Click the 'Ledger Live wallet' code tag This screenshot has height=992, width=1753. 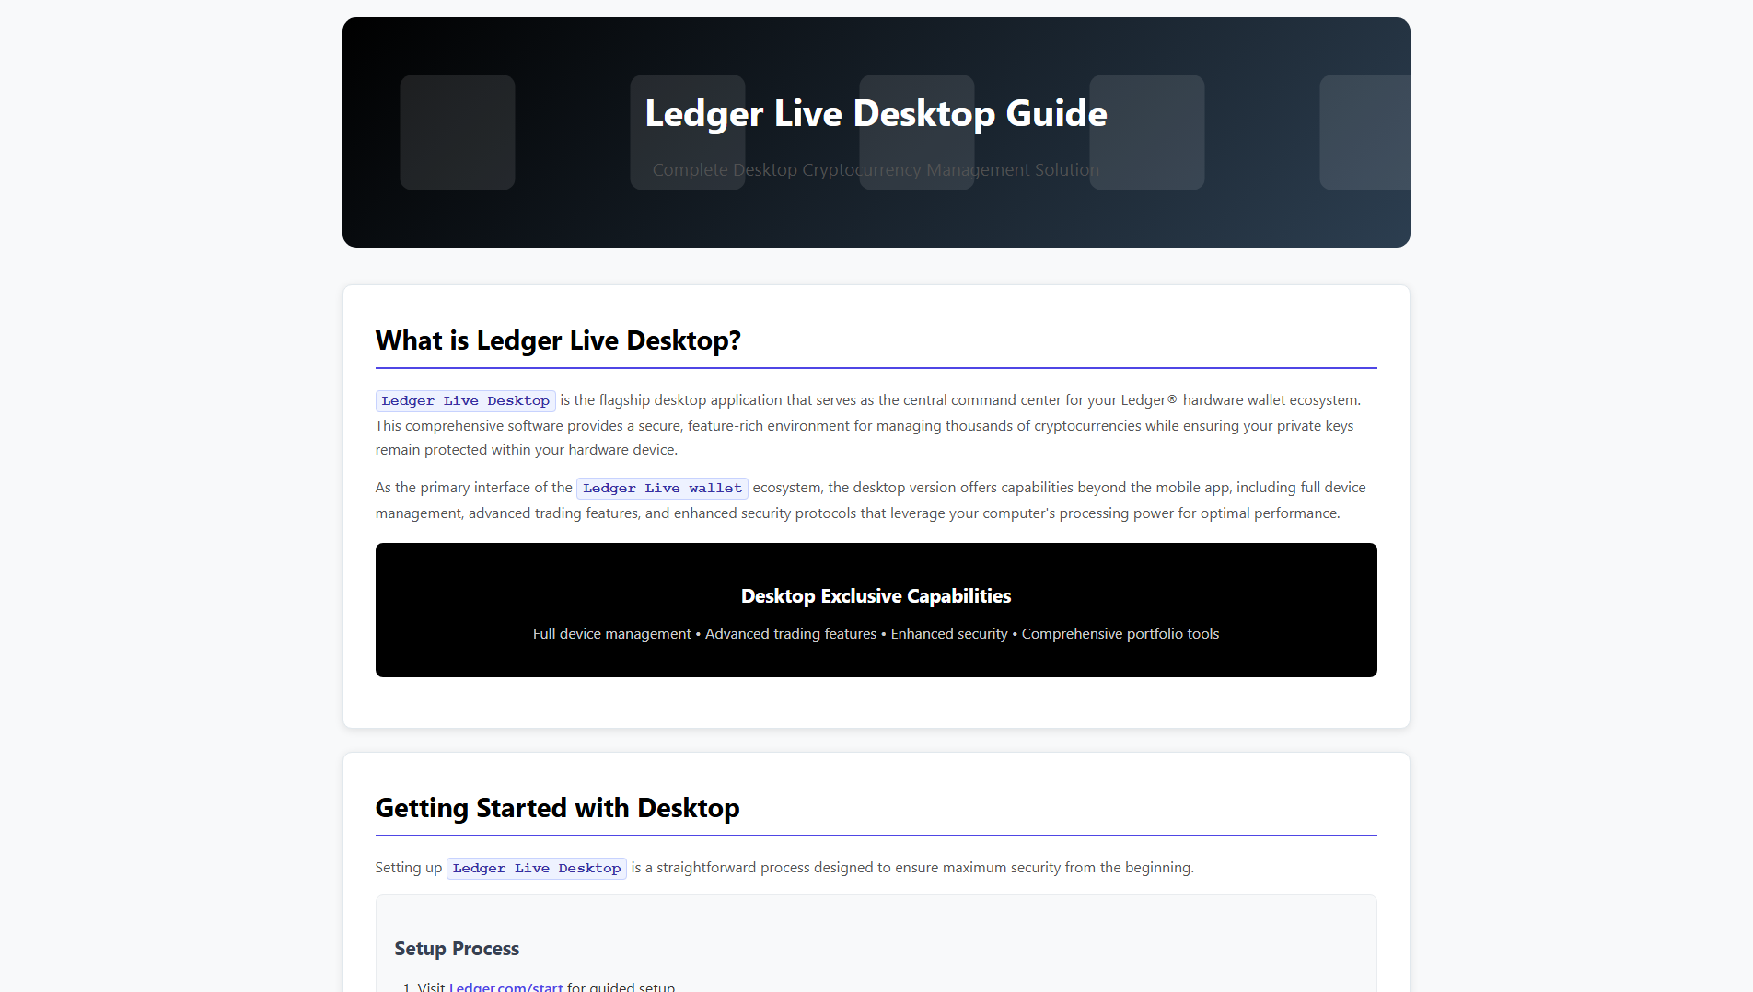point(662,488)
